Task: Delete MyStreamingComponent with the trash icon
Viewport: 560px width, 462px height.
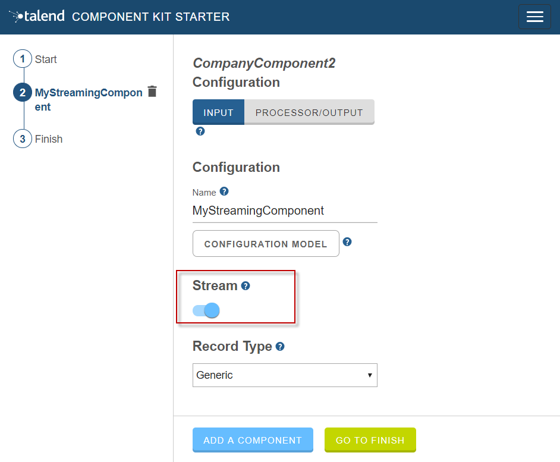Action: (x=152, y=92)
